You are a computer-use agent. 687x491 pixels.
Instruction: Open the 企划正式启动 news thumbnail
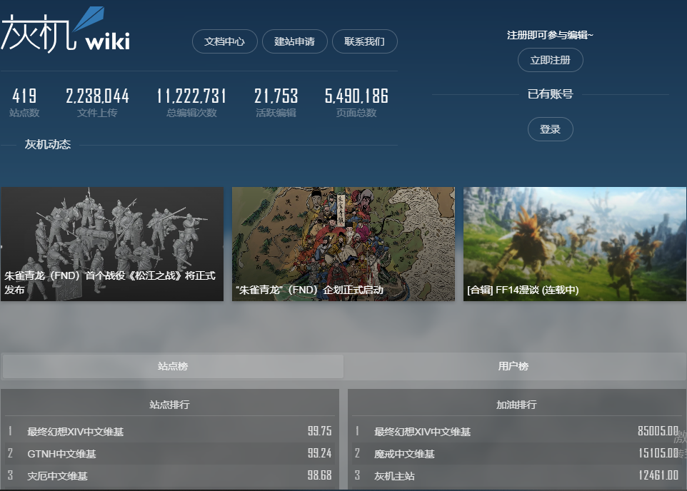343,244
